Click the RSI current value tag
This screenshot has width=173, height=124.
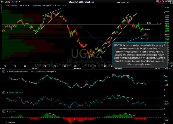(167, 104)
